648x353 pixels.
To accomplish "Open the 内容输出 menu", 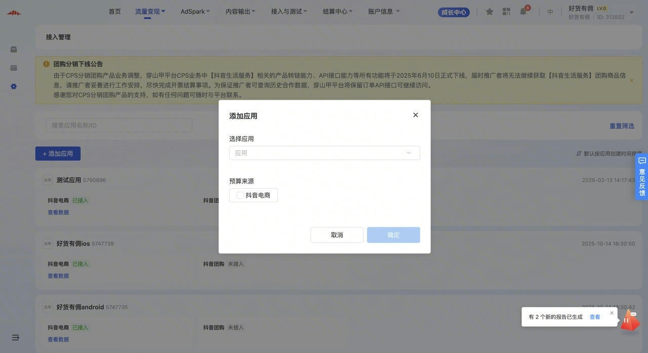I will click(x=240, y=11).
